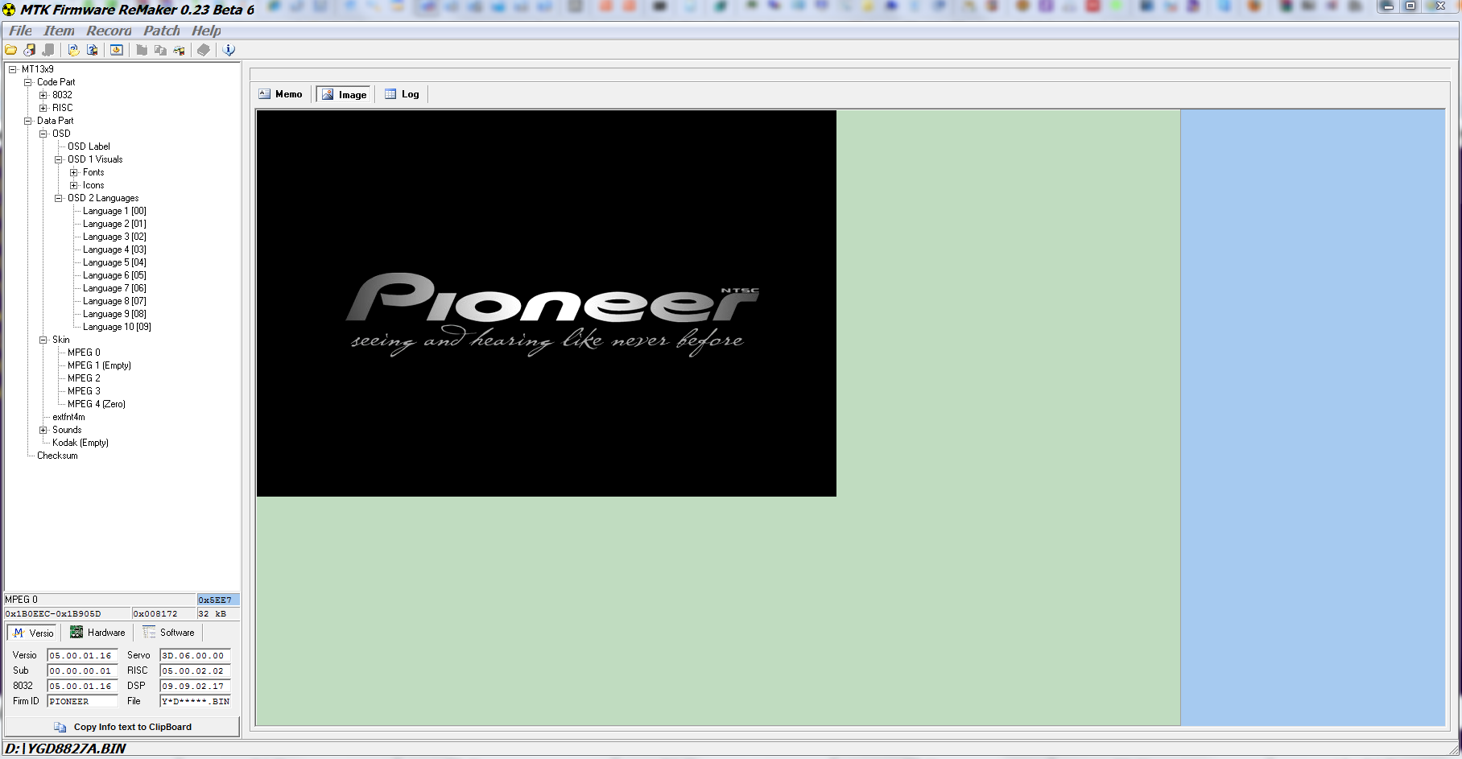Expand the 8032 node under Code Part
This screenshot has height=759, width=1462.
coord(43,95)
